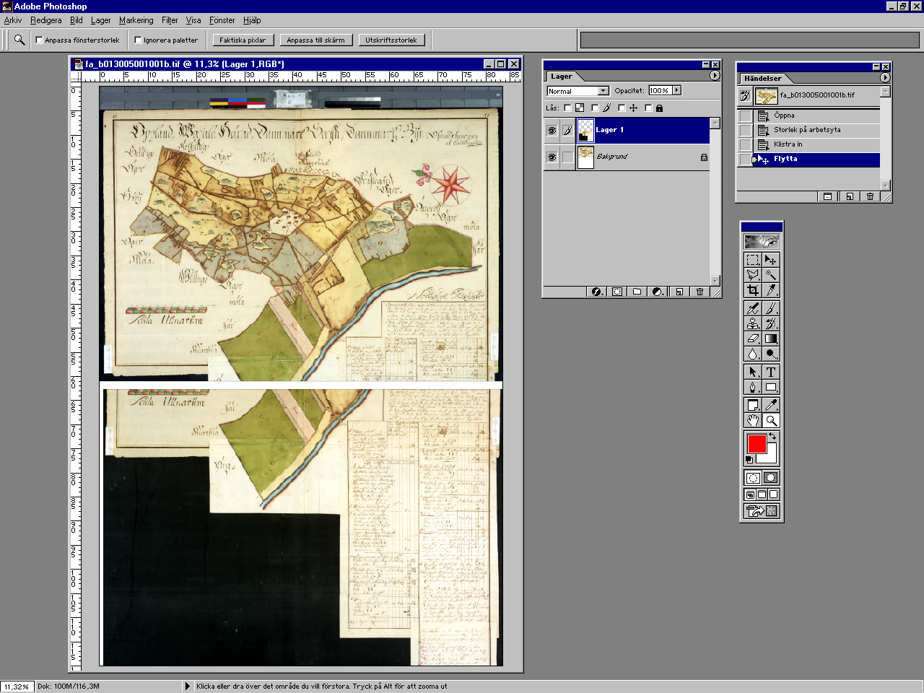Open the Händelser panel flyout menu
The height and width of the screenshot is (693, 924).
(885, 77)
